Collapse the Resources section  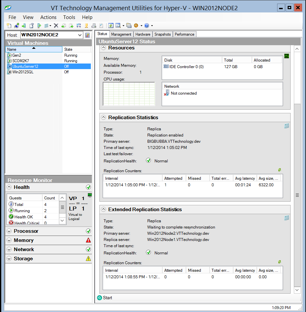[x=104, y=48]
